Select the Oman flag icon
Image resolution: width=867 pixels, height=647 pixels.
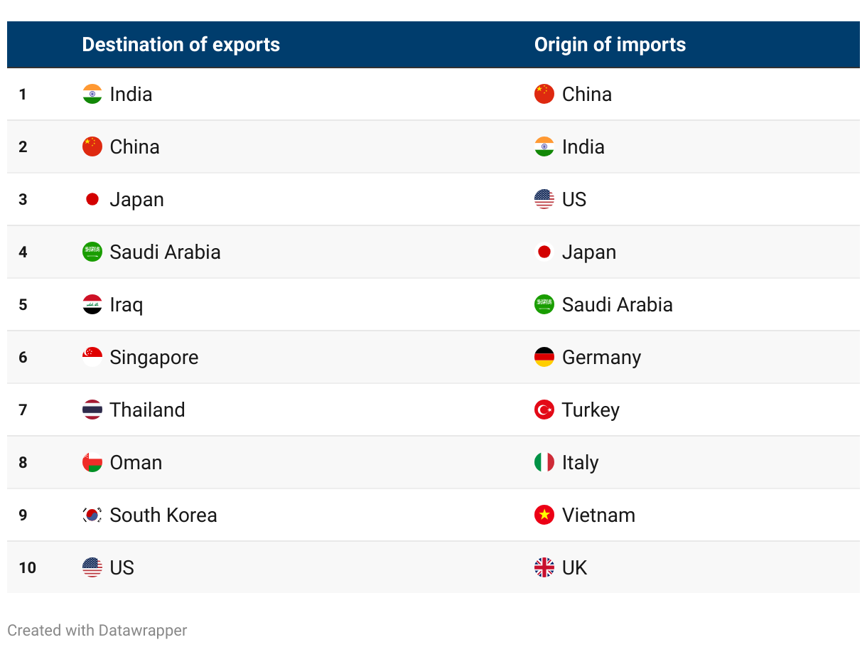pos(92,462)
